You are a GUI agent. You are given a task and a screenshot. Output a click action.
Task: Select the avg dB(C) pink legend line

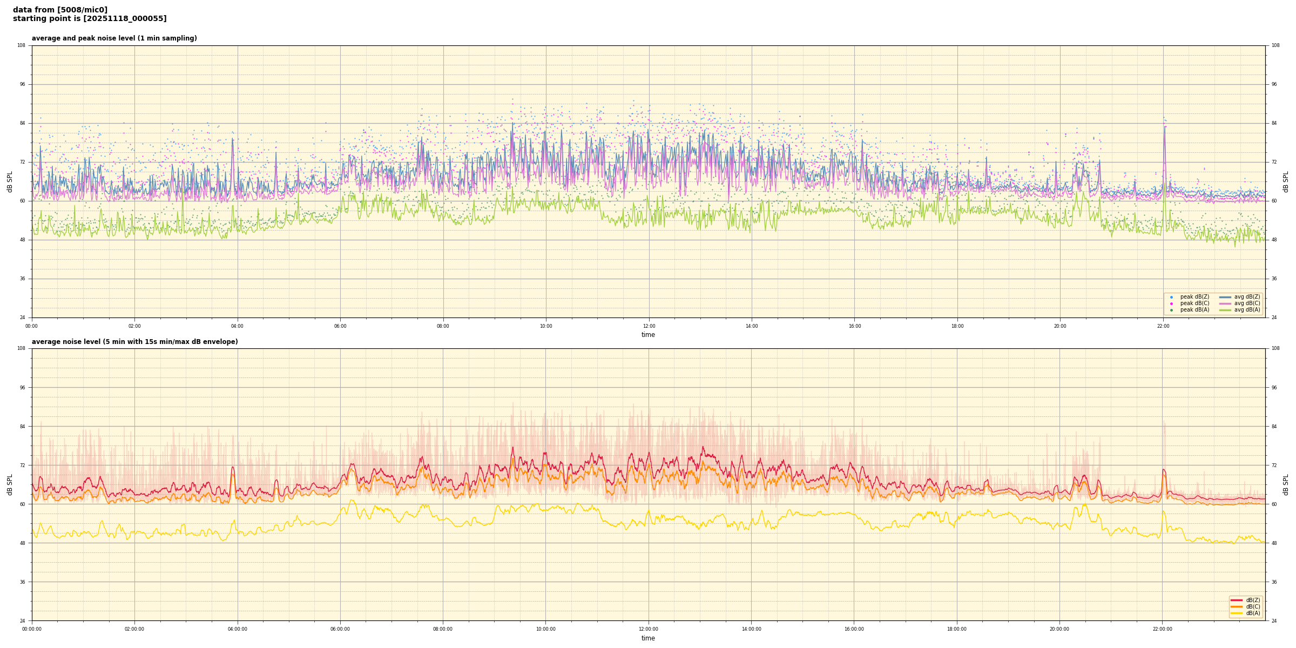(x=1225, y=303)
